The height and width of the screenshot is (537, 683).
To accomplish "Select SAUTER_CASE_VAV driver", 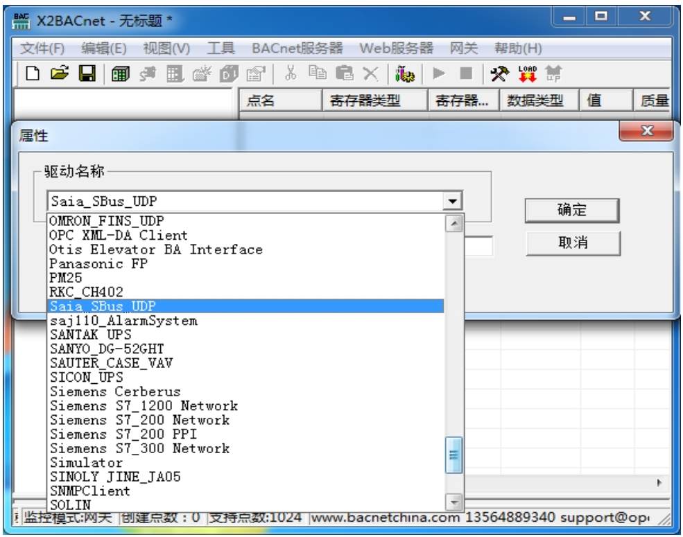I will (245, 363).
